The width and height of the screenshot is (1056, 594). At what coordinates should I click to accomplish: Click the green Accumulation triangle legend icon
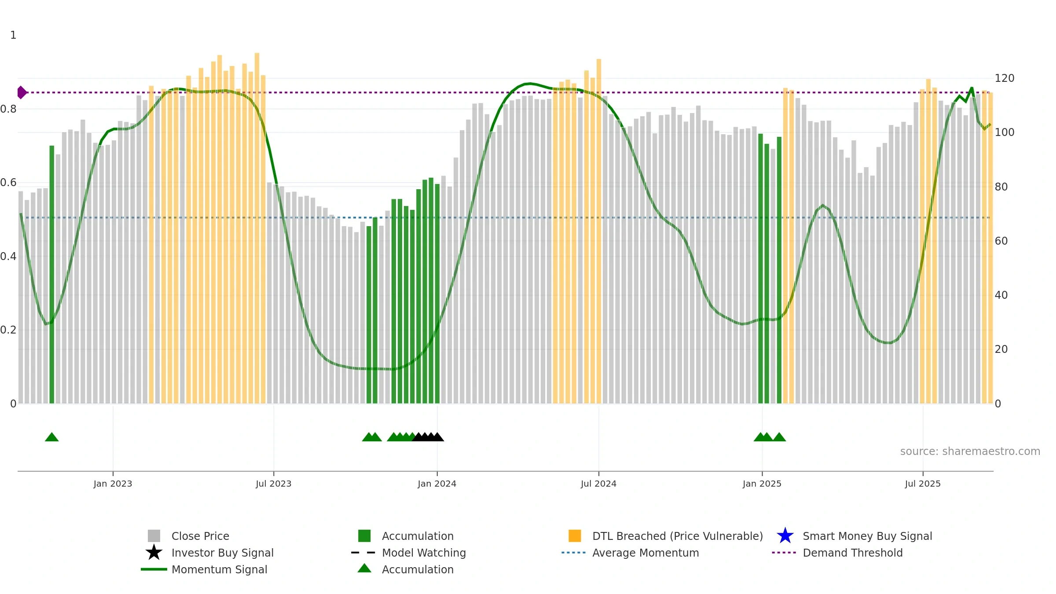pos(364,568)
